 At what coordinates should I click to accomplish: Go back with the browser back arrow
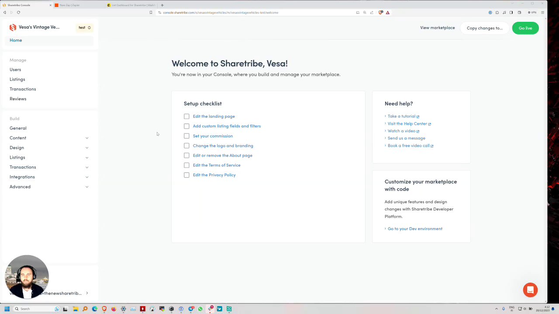click(x=5, y=12)
